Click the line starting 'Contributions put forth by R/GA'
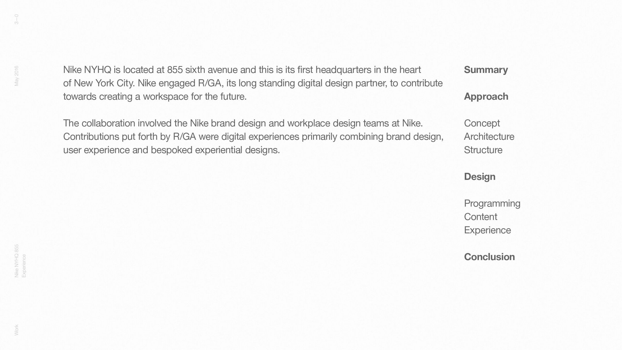Screen dimensions: 622x350 click(x=253, y=137)
